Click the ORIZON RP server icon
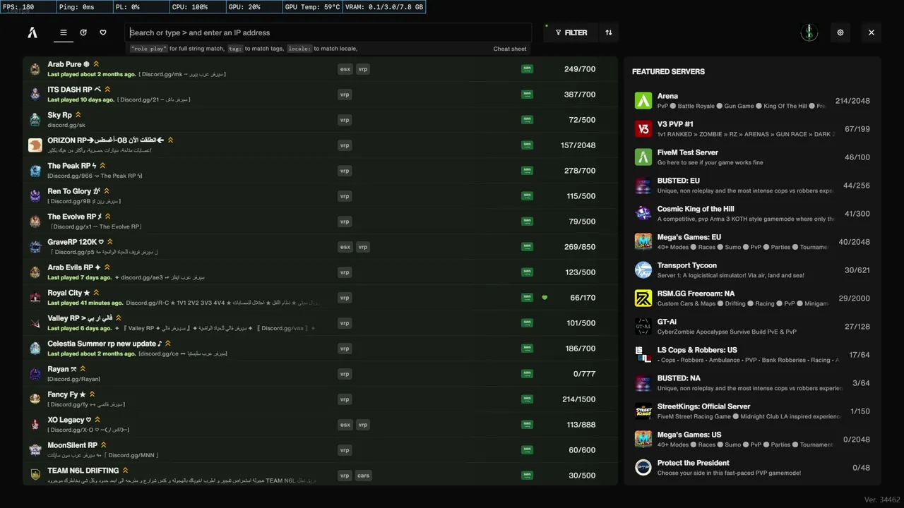The image size is (904, 508). click(35, 145)
